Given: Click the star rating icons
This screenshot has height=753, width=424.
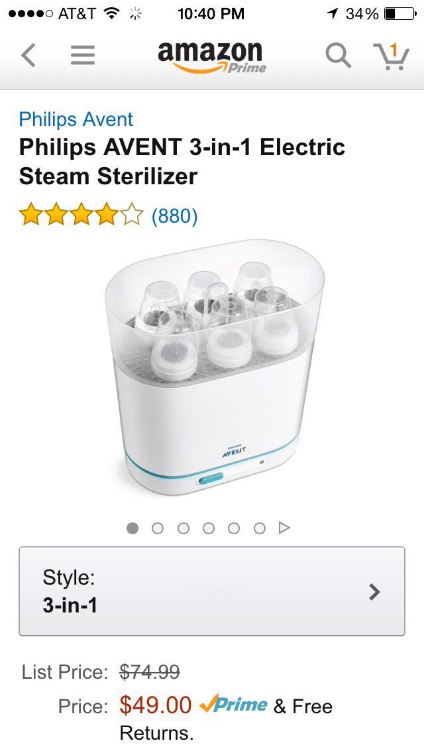Looking at the screenshot, I should [81, 215].
